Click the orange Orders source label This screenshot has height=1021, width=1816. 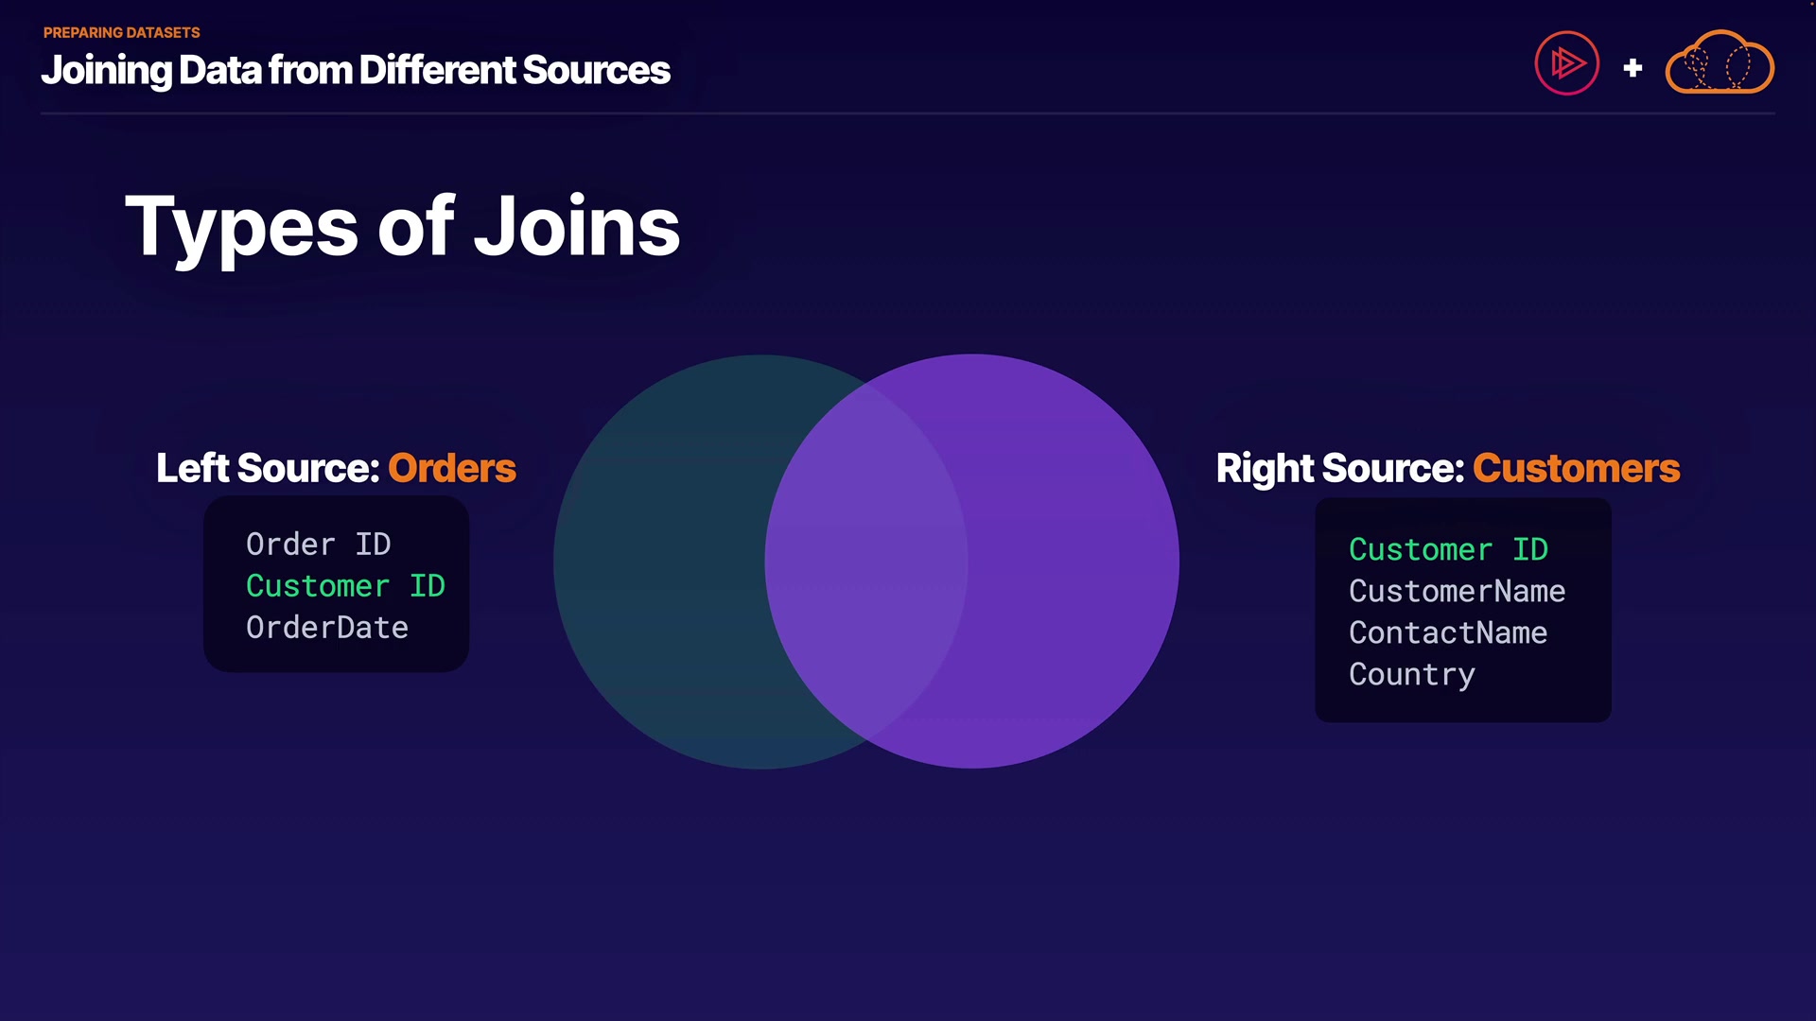pyautogui.click(x=452, y=468)
